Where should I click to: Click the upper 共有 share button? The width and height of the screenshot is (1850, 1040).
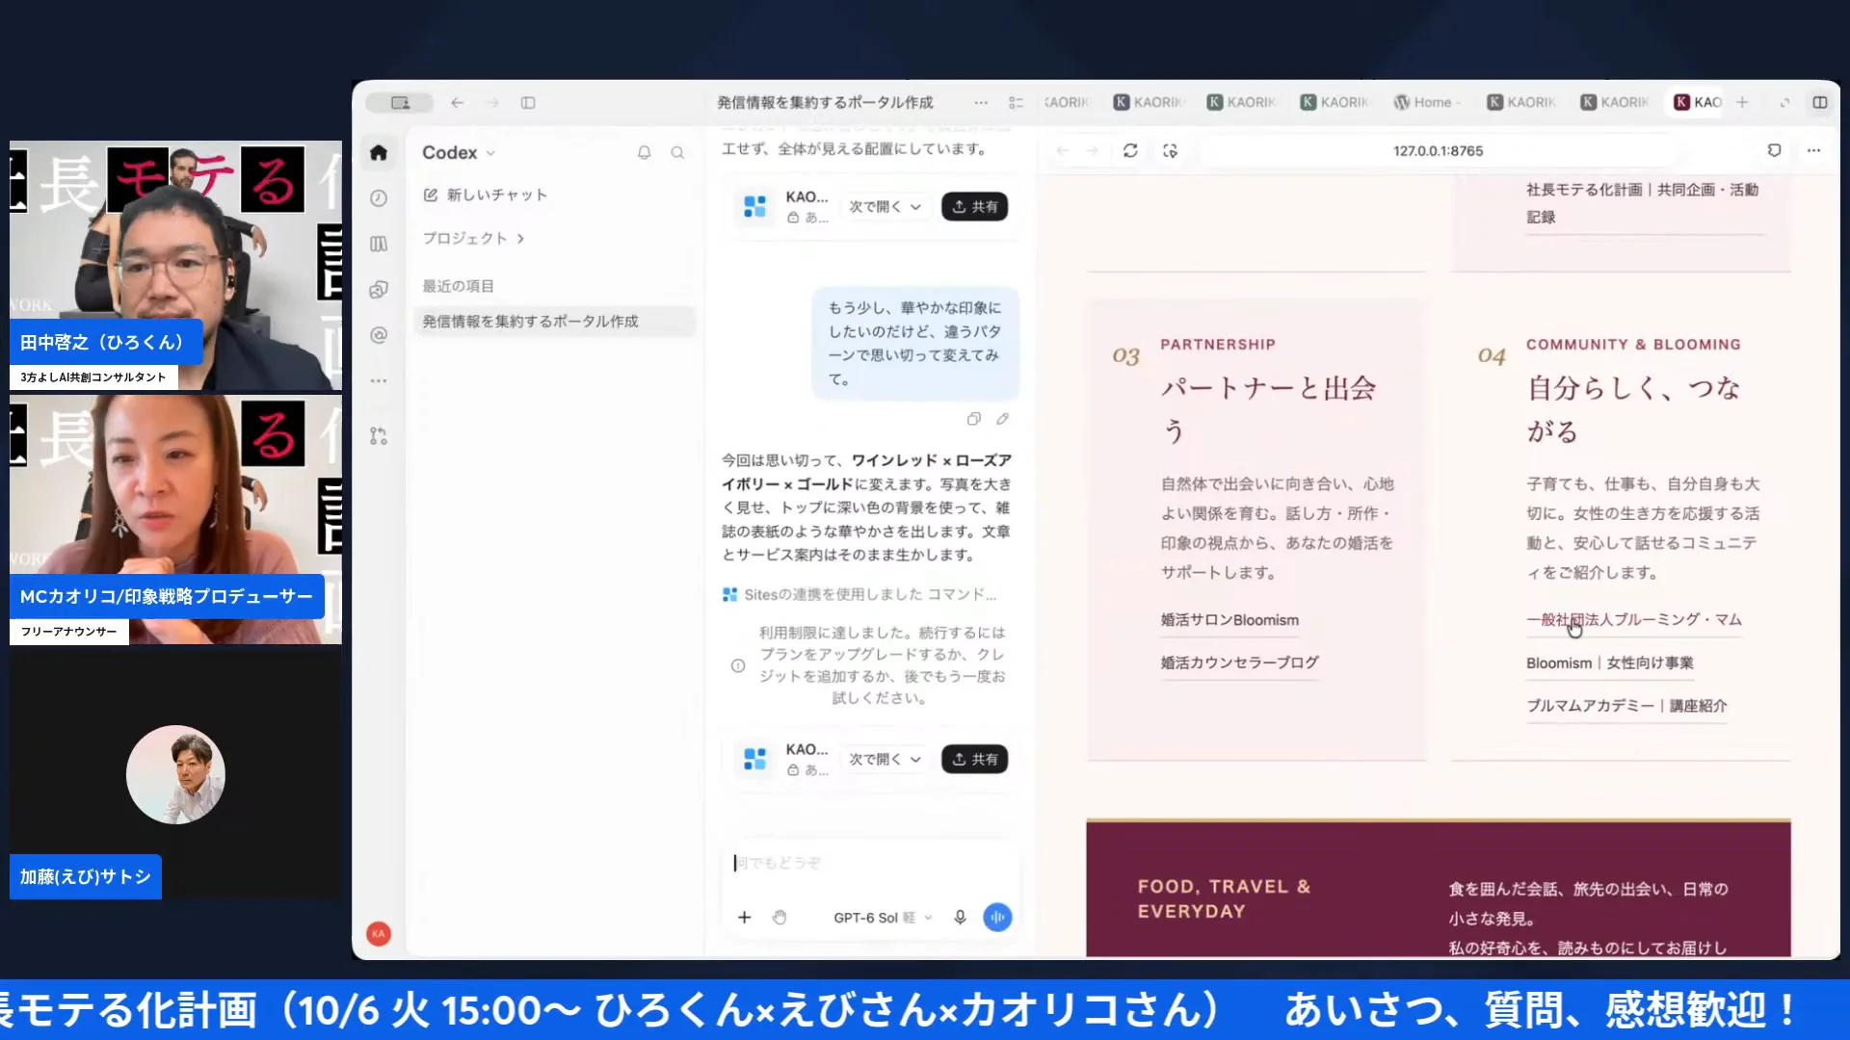[974, 207]
